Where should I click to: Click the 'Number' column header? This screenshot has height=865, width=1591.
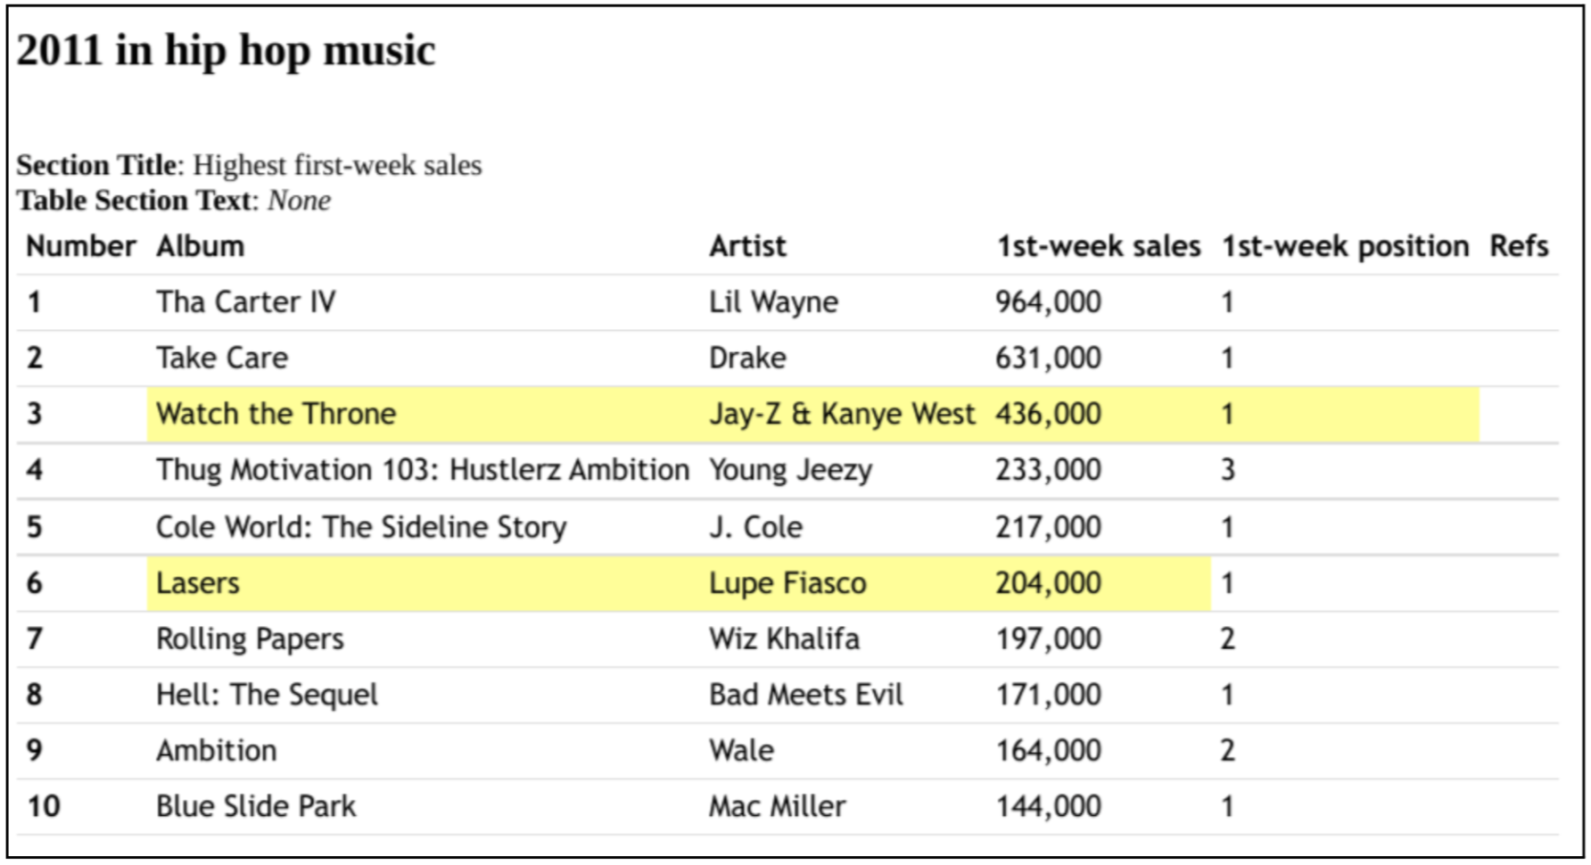coord(80,246)
